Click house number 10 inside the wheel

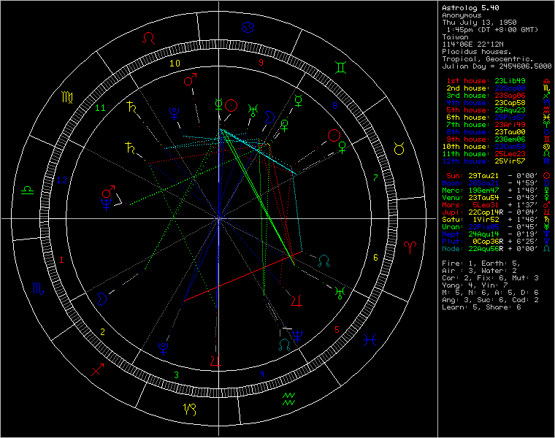174,64
